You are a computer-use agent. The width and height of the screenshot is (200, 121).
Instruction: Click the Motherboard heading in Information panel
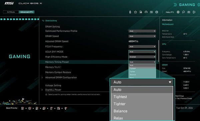point(168,24)
